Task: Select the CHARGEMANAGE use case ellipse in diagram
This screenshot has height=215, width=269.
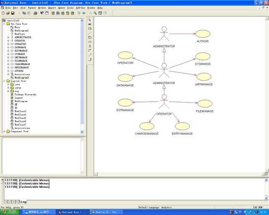Action: coord(147,126)
